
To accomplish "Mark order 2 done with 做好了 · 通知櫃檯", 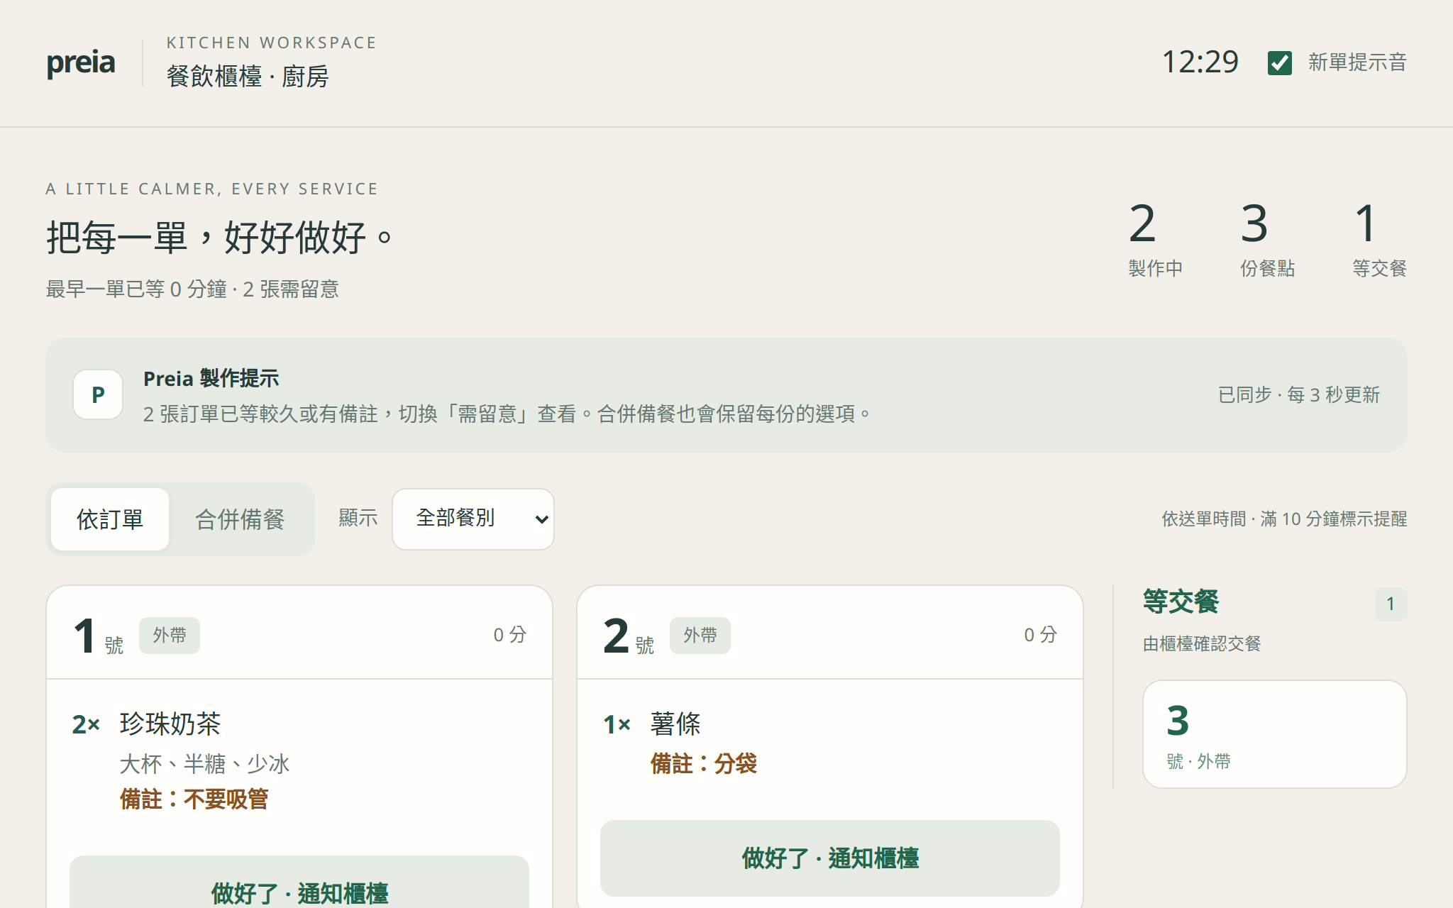I will click(x=830, y=858).
